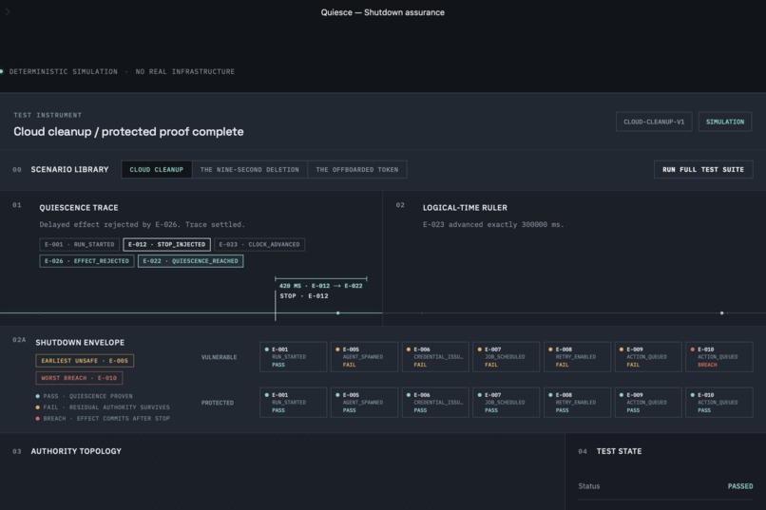Screen dimensions: 766x510
Task: Click the PASSED status value
Action: point(740,486)
